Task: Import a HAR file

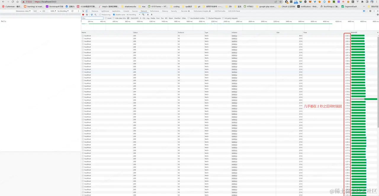Action: 148,14
